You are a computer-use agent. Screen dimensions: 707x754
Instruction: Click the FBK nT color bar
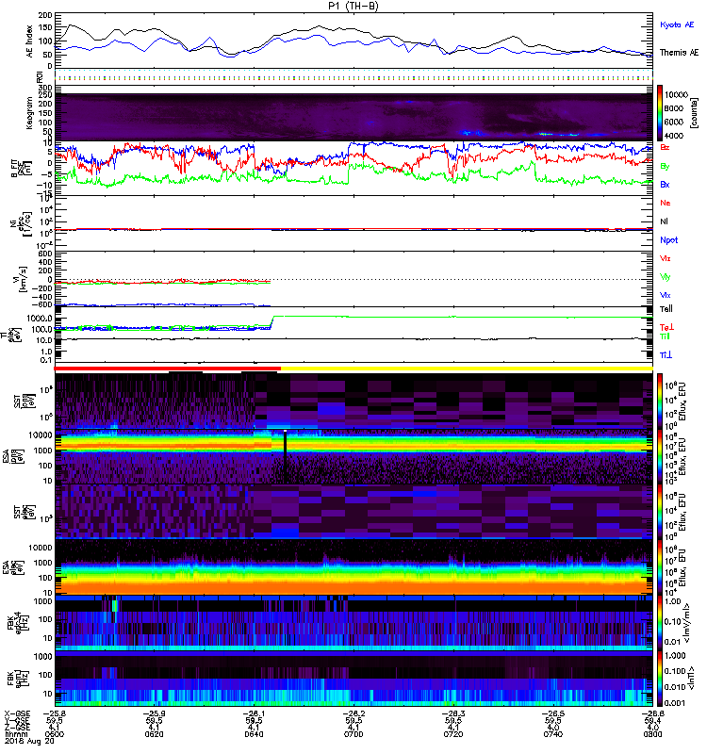[x=660, y=678]
